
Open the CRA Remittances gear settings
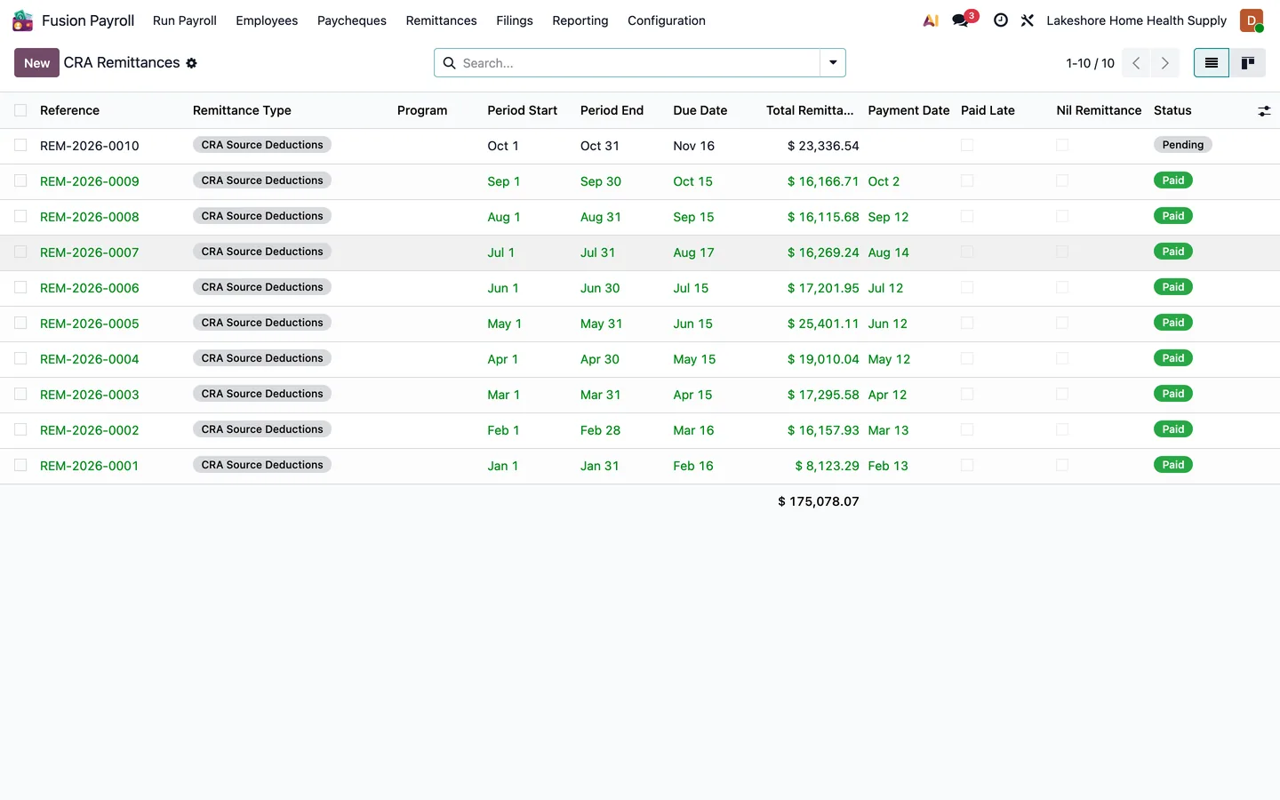click(x=191, y=63)
